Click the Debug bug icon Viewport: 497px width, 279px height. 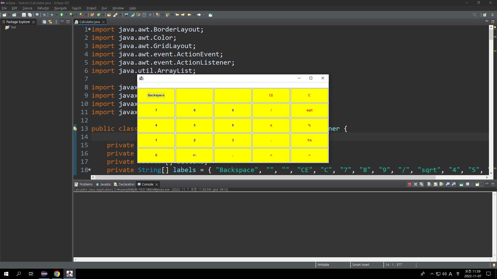[52, 15]
